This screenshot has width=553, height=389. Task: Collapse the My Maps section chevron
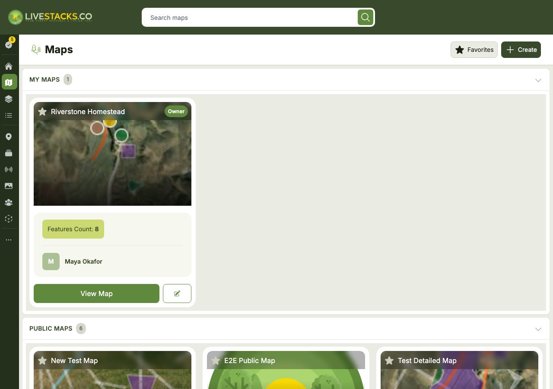coord(538,80)
